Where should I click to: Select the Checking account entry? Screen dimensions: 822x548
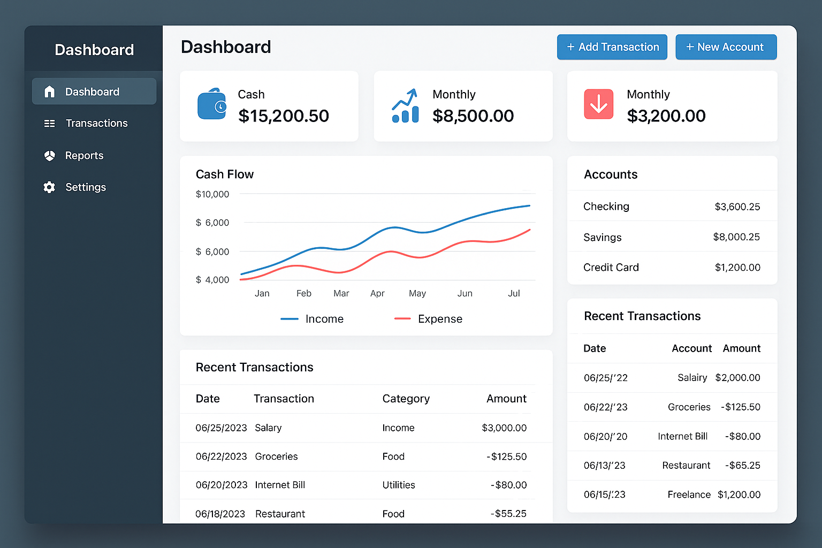(672, 206)
